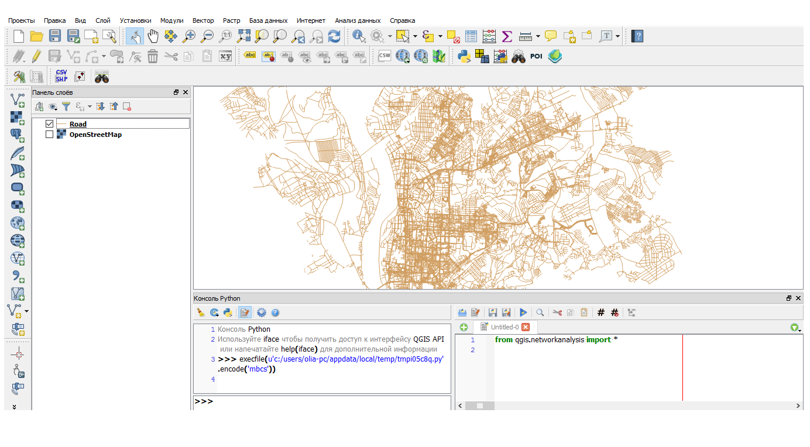The width and height of the screenshot is (810, 447).
Task: Open the select features dropdown arrow
Action: (415, 36)
